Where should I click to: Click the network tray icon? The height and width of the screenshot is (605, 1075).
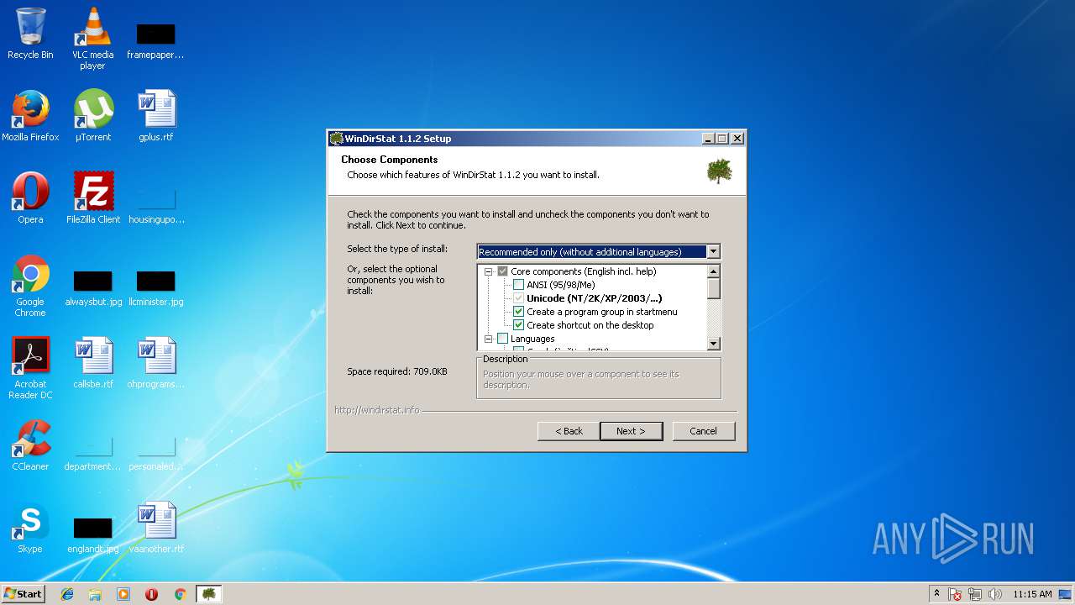975,594
